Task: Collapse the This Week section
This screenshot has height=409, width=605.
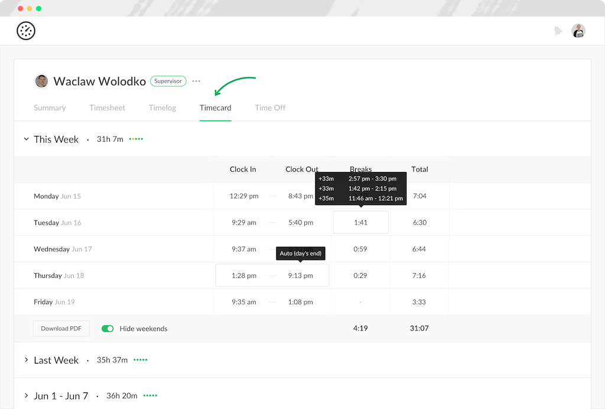Action: [x=26, y=139]
